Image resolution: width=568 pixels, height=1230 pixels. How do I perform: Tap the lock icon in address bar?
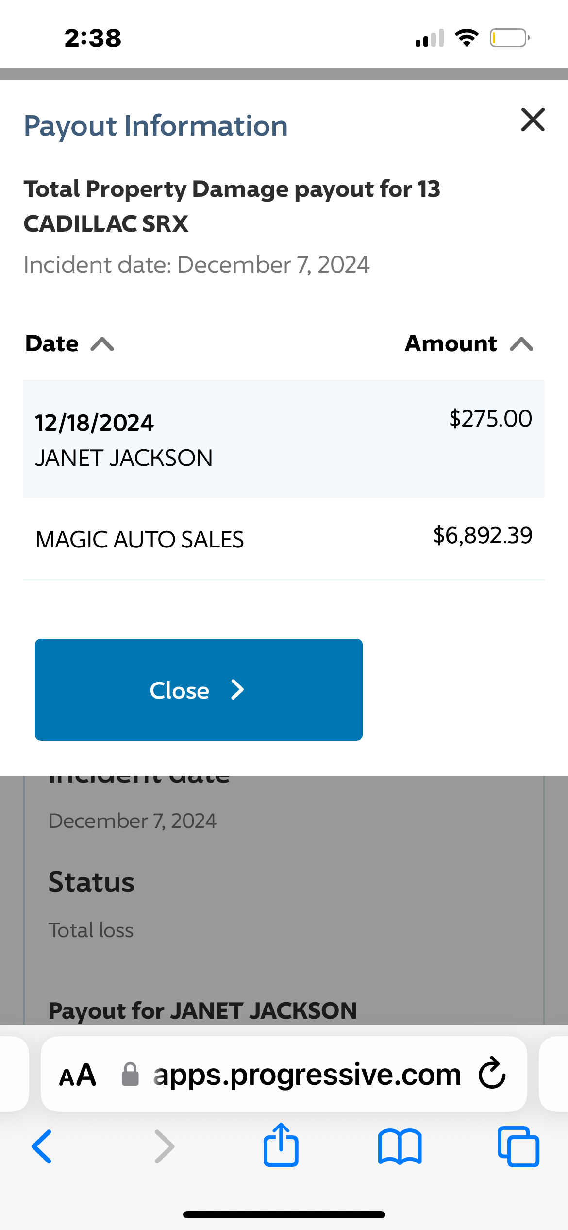pyautogui.click(x=130, y=1074)
